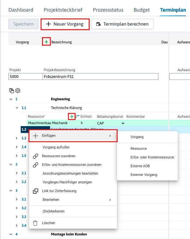The image size is (190, 239).
Task: Click trash icon next to Löschen
Action: point(35,223)
